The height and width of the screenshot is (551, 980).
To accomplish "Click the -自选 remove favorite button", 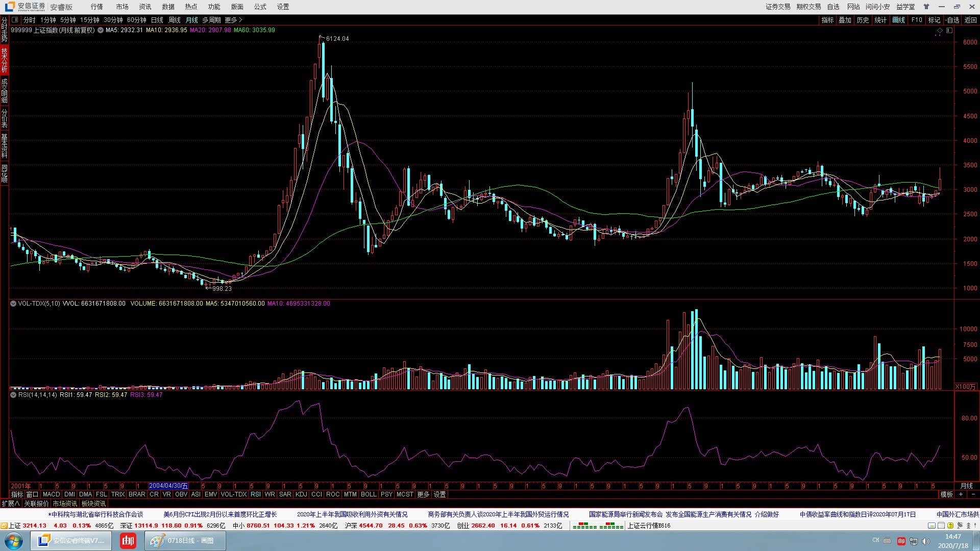I will pyautogui.click(x=952, y=20).
